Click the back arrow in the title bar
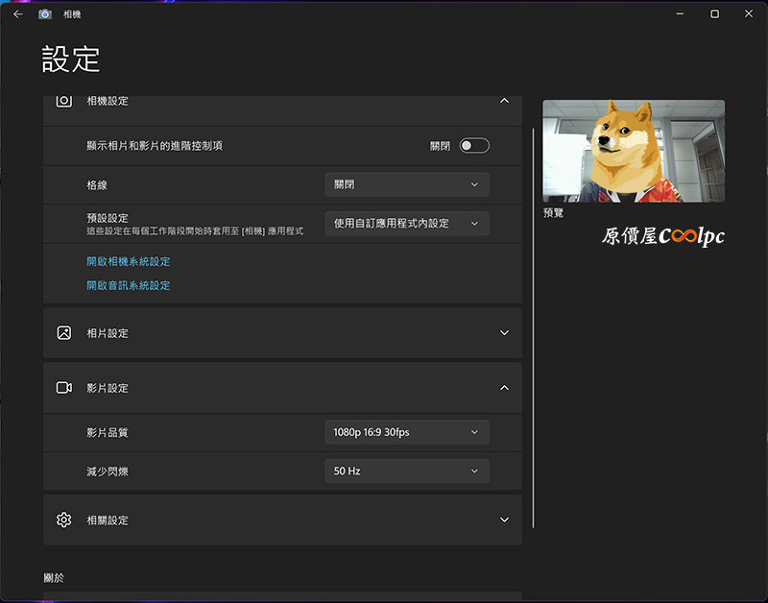The width and height of the screenshot is (768, 603). click(x=18, y=14)
